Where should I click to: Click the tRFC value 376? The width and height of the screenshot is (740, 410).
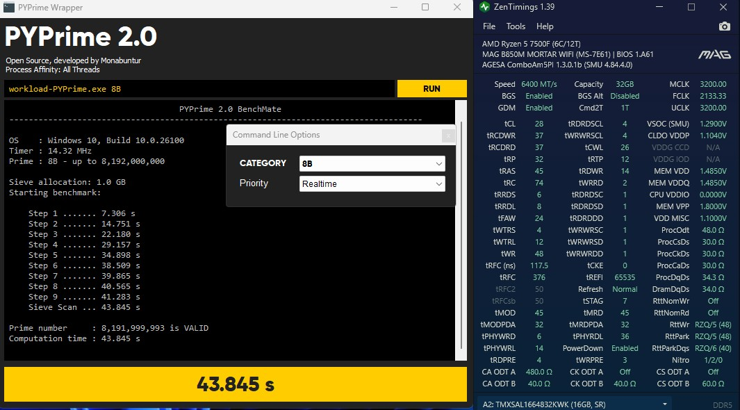point(539,277)
